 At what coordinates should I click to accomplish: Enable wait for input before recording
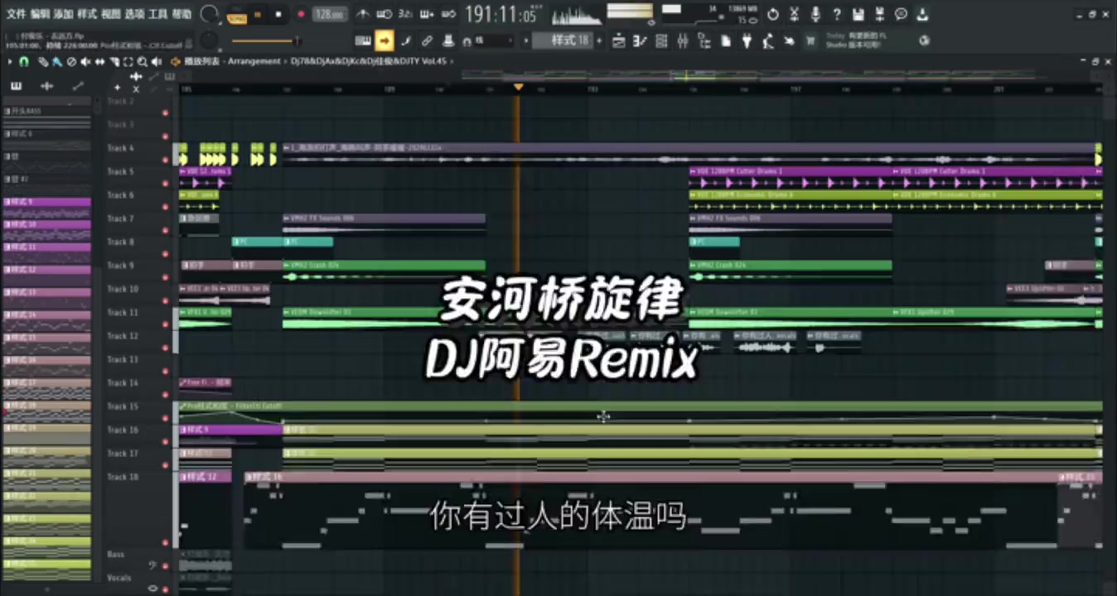point(384,14)
